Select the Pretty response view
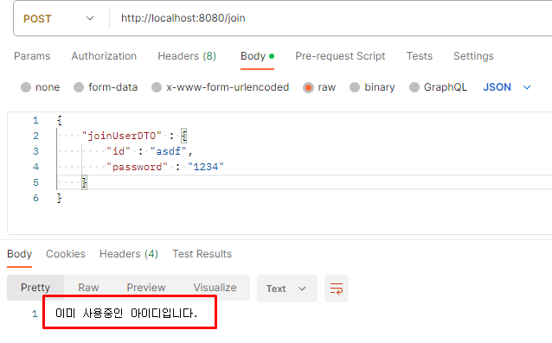Screen dimensions: 552x343 [x=35, y=288]
